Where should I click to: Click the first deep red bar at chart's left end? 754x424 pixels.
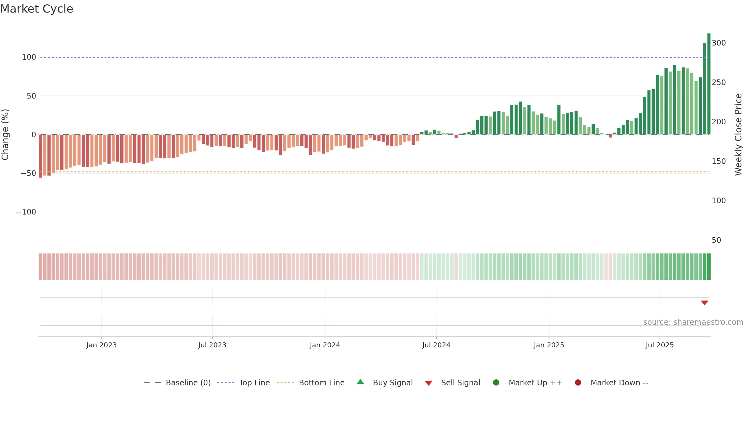point(41,156)
